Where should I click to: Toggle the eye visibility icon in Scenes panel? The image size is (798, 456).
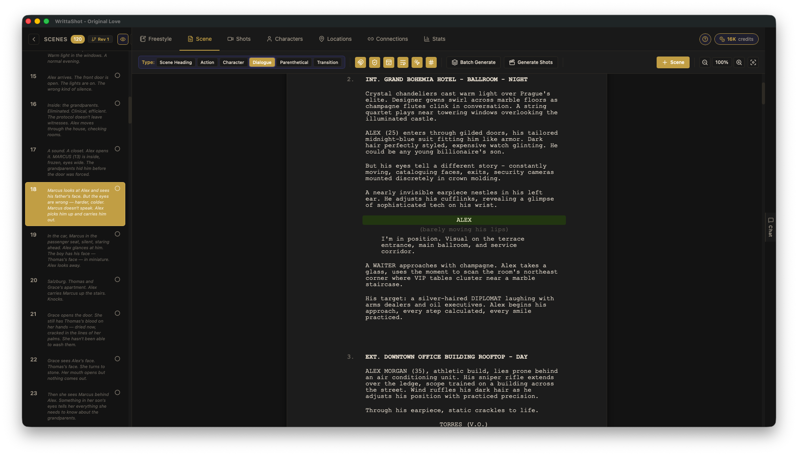[123, 39]
